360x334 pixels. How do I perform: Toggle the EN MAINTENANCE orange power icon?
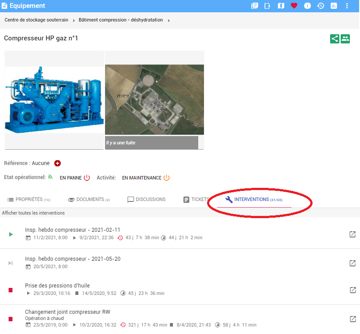(x=167, y=178)
